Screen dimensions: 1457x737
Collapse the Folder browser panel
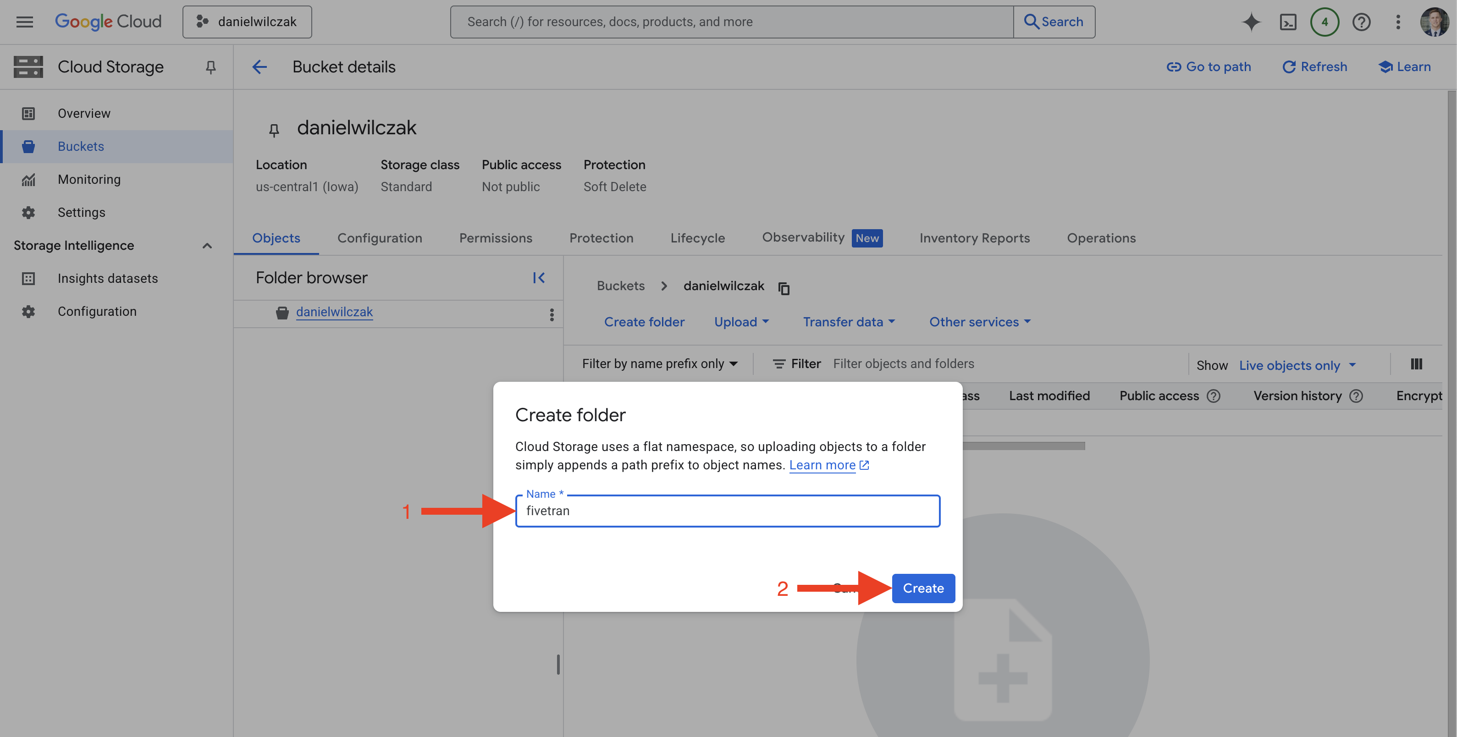tap(538, 278)
